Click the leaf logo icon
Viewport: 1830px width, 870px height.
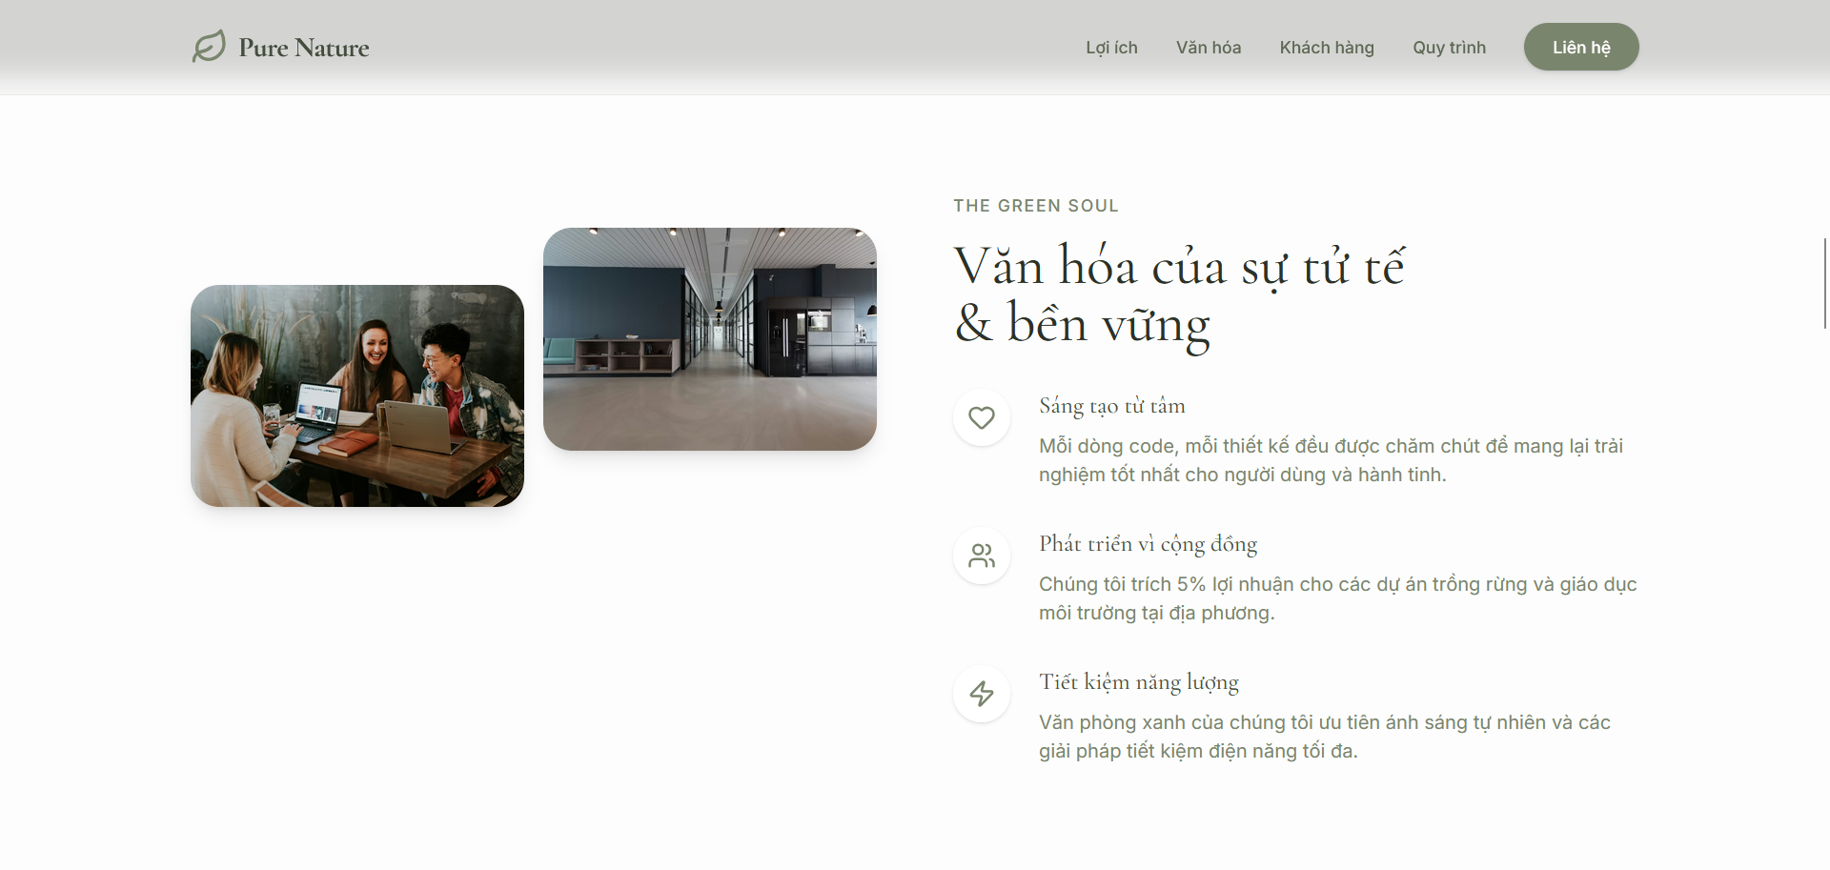pyautogui.click(x=209, y=46)
